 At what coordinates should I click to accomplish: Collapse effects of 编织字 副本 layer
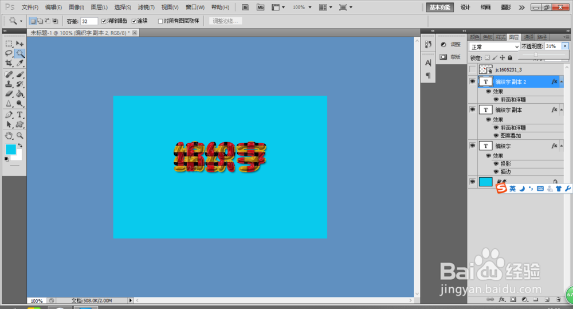pyautogui.click(x=562, y=109)
